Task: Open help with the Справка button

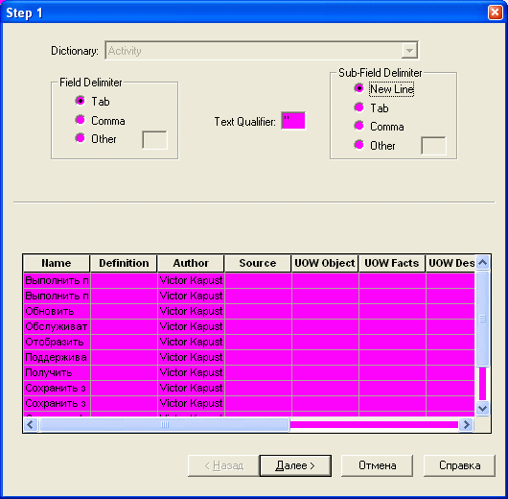Action: pyautogui.click(x=459, y=465)
